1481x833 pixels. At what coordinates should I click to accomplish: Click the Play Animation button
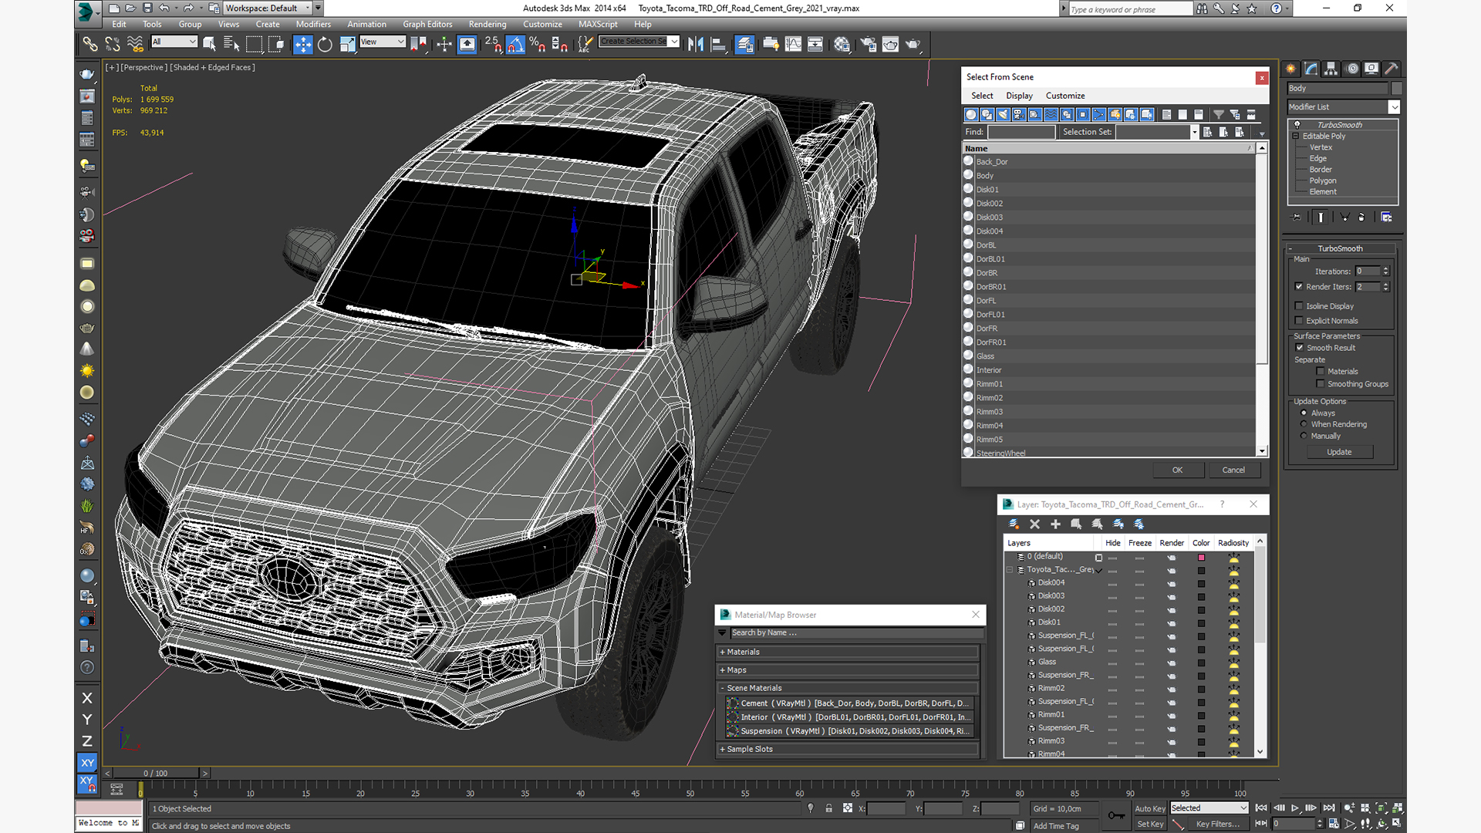click(x=1295, y=808)
